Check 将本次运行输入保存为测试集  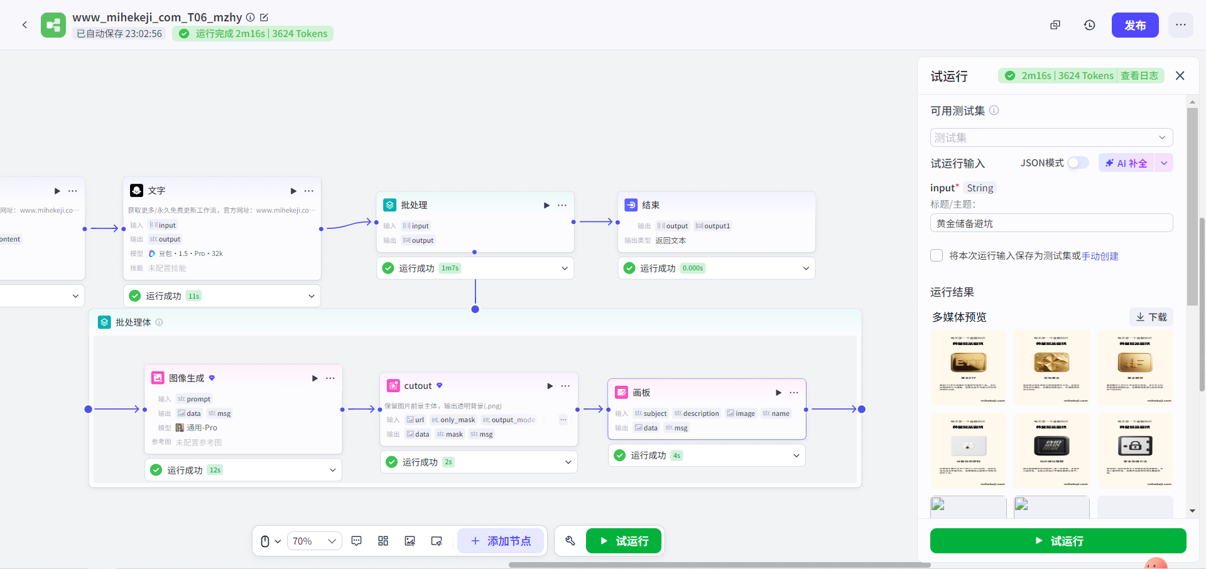coord(936,255)
